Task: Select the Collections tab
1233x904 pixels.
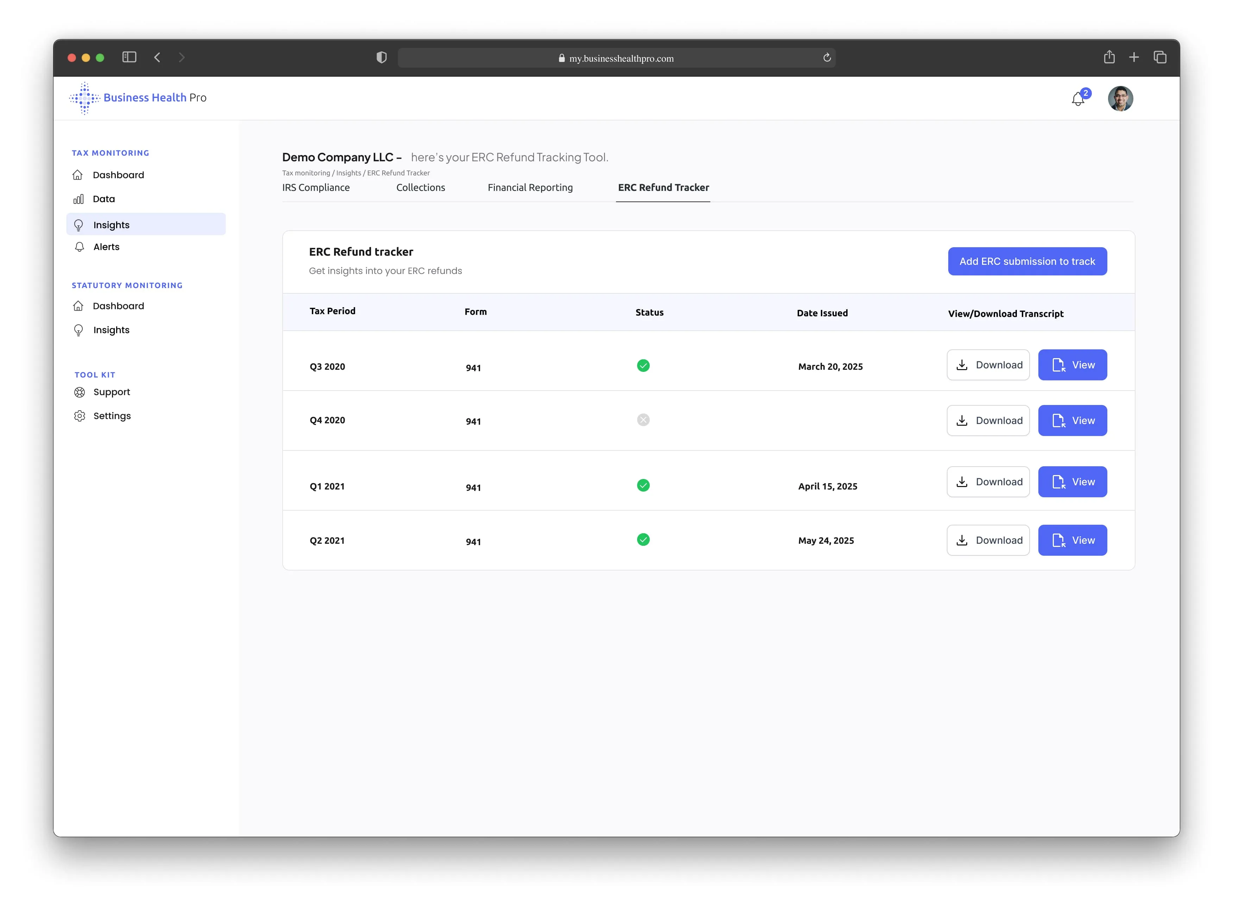Action: (420, 188)
